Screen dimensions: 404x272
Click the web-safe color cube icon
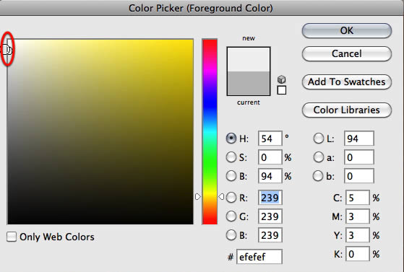(282, 79)
